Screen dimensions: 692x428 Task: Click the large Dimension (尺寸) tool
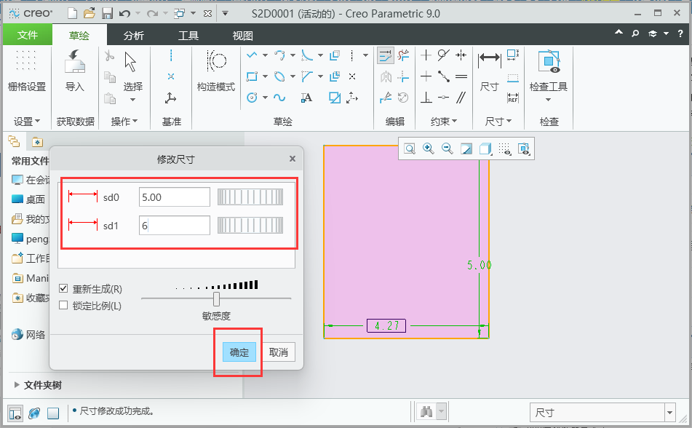pos(490,71)
